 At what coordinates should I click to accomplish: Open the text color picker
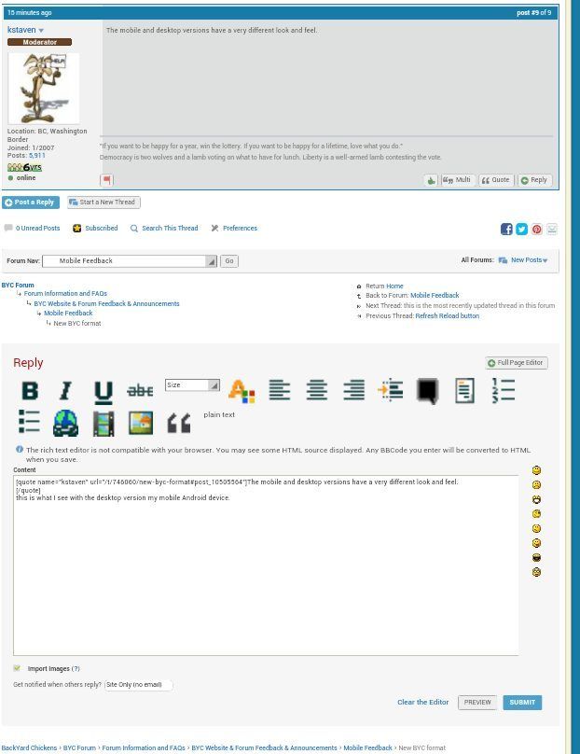(241, 391)
